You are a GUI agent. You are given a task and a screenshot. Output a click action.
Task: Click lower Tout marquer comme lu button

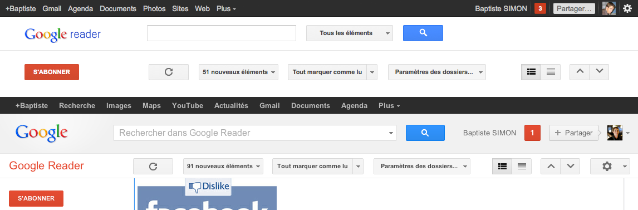click(312, 166)
